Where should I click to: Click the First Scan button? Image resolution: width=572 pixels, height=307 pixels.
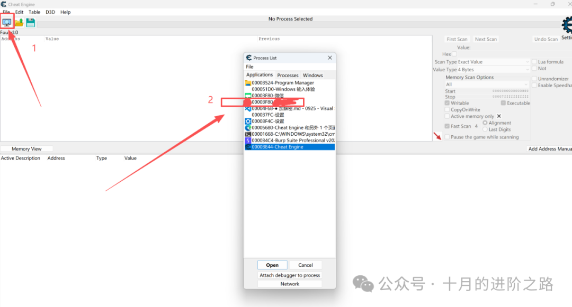pyautogui.click(x=457, y=39)
